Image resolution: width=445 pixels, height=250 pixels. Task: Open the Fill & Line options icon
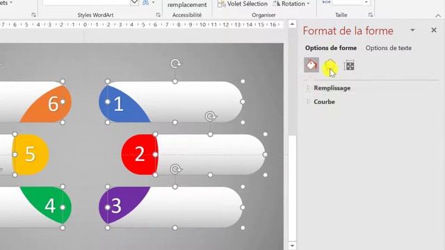pyautogui.click(x=311, y=65)
